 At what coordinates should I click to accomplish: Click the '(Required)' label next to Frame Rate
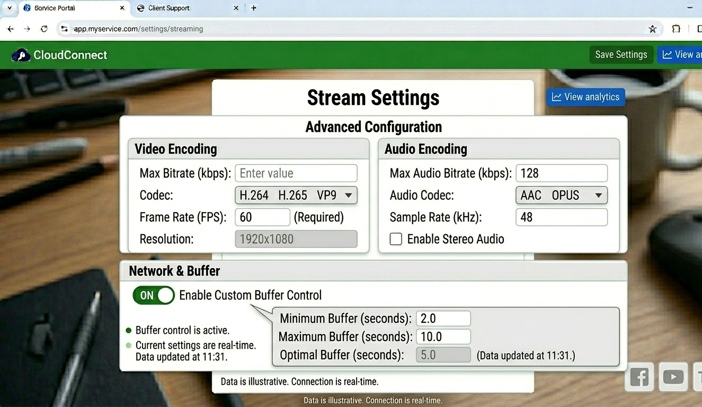[318, 217]
